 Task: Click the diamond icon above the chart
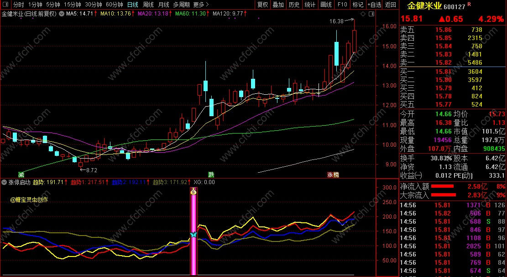[x=363, y=14]
